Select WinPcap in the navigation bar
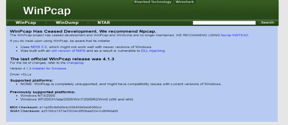The width and height of the screenshot is (288, 125). 26,23
